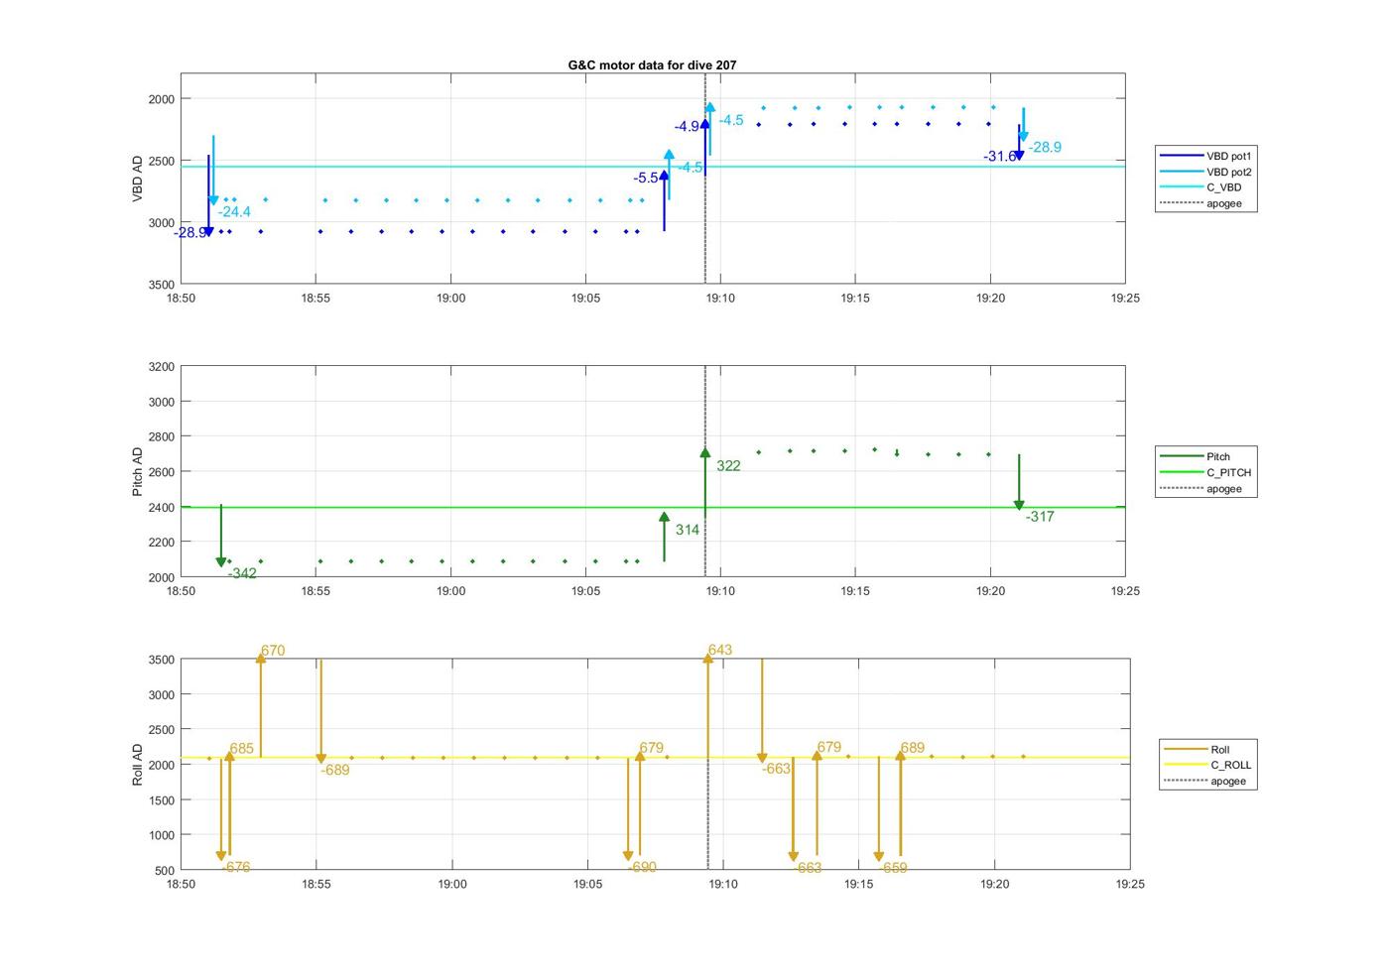Click "apogee" in the Roll legend
Viewport: 1389px width, 978px height.
point(1227,782)
